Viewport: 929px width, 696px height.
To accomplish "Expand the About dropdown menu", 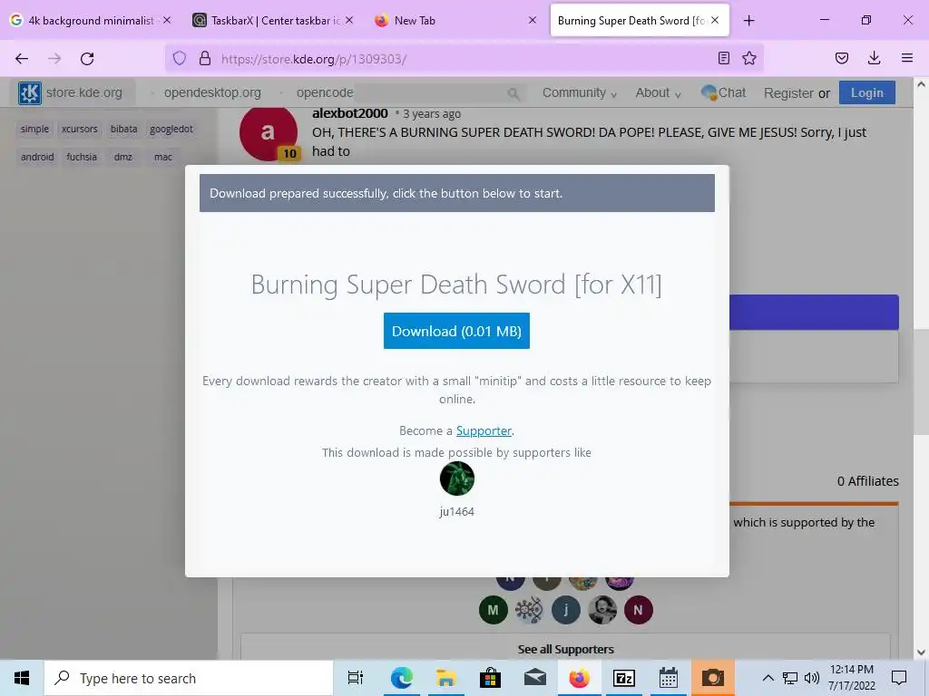I will point(658,93).
